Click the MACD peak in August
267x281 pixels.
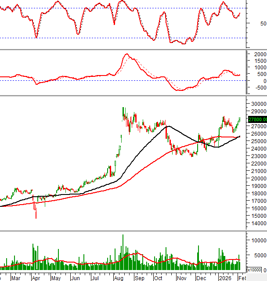tap(126, 54)
